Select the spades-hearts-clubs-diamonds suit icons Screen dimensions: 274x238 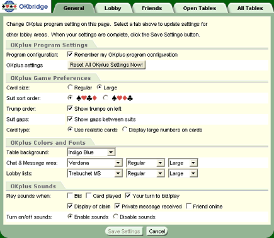[86, 98]
